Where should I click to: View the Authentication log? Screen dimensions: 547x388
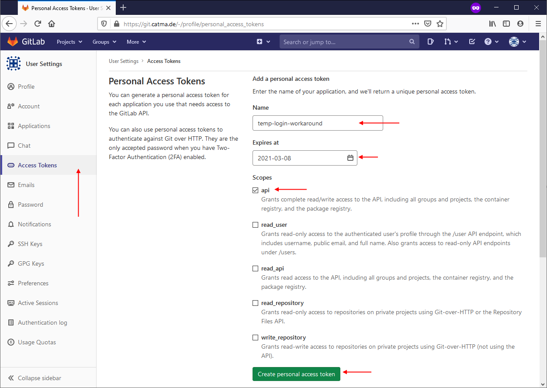[48, 322]
